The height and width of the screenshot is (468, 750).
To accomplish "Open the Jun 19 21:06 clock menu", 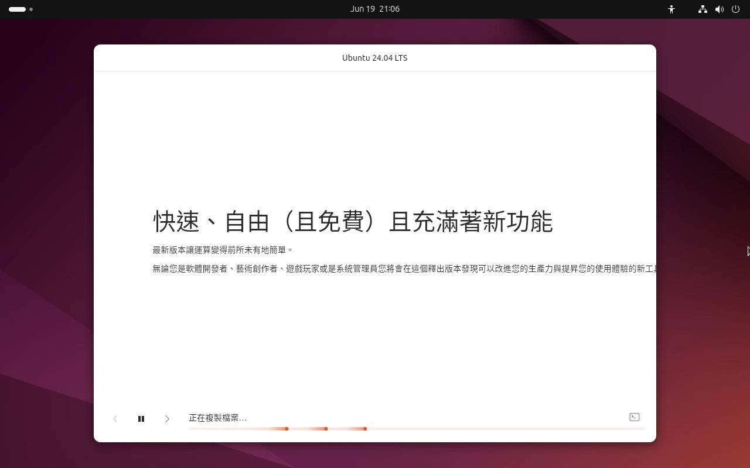I will (x=375, y=9).
